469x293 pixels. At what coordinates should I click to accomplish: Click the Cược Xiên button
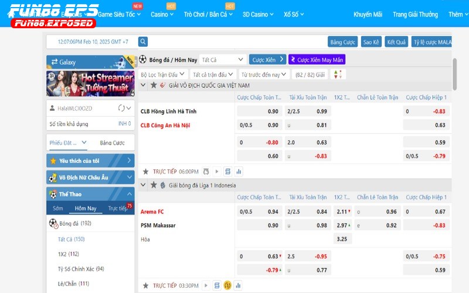tap(268, 60)
